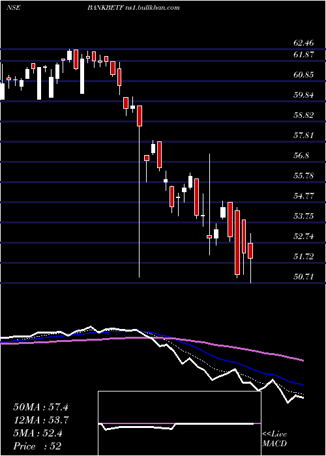
Task: Click the 60.85 price level label
Action: pos(304,75)
